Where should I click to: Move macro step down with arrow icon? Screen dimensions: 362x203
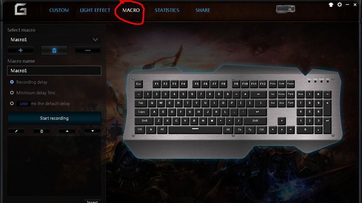point(92,131)
